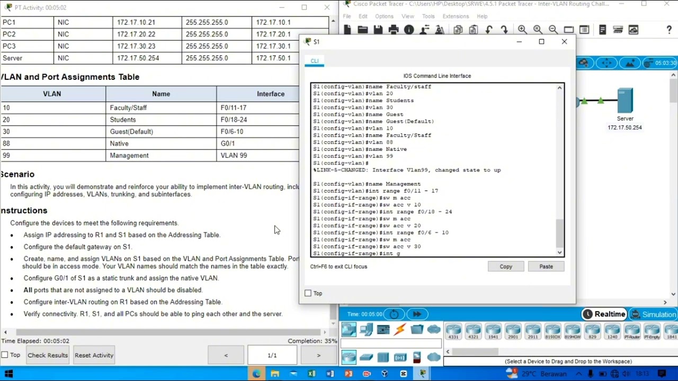Open Network Information via the info icon
This screenshot has width=678, height=381.
point(409,30)
